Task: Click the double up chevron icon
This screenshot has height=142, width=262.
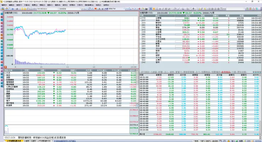Action: [x=99, y=9]
